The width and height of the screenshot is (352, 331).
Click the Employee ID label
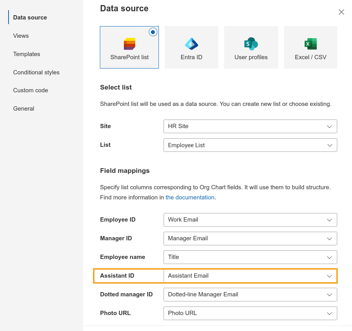118,220
